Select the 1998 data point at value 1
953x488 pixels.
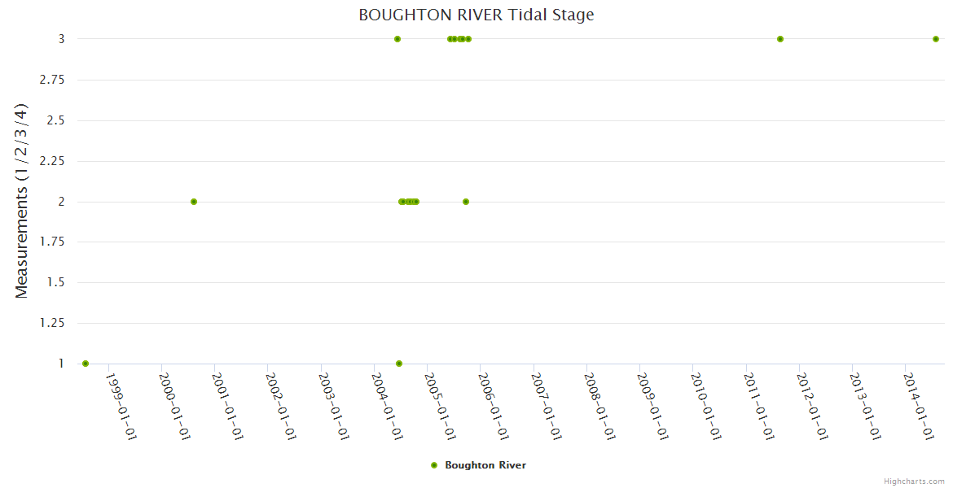[x=86, y=364]
